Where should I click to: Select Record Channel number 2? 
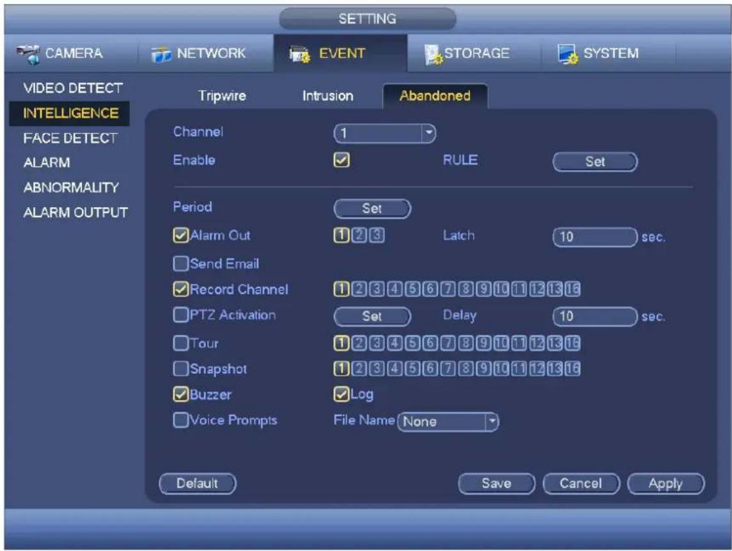pyautogui.click(x=359, y=290)
